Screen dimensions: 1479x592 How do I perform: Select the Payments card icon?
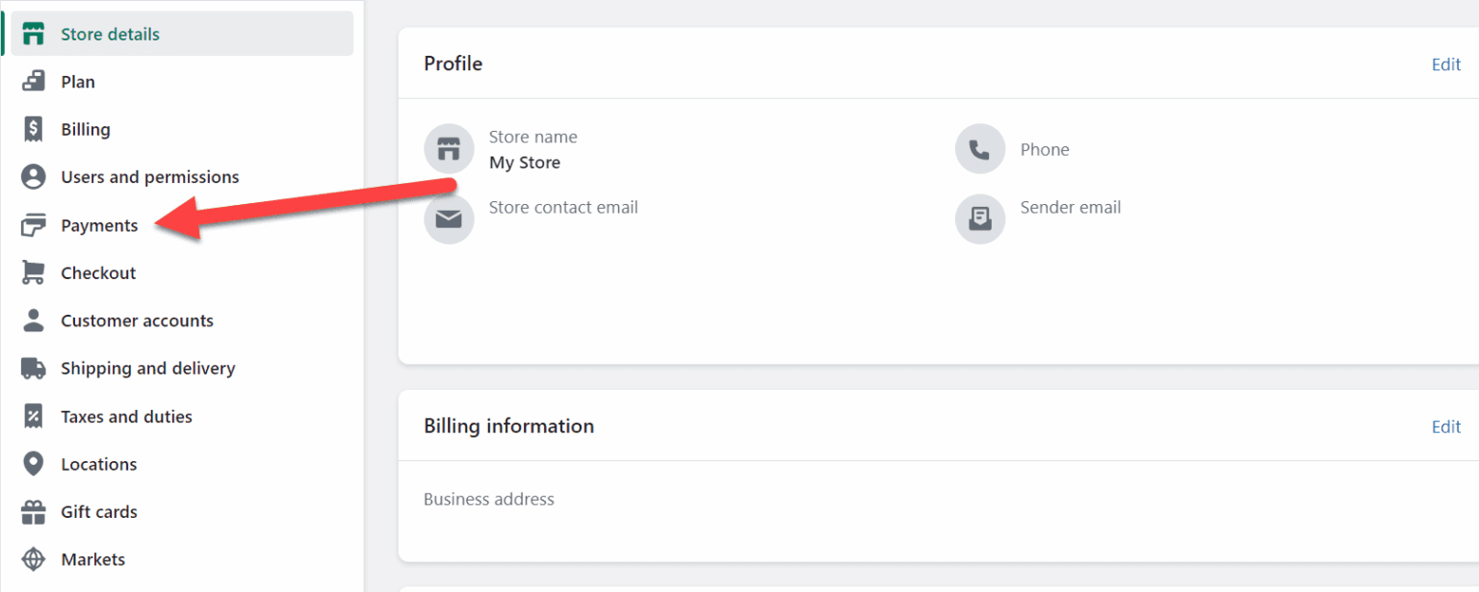click(35, 224)
